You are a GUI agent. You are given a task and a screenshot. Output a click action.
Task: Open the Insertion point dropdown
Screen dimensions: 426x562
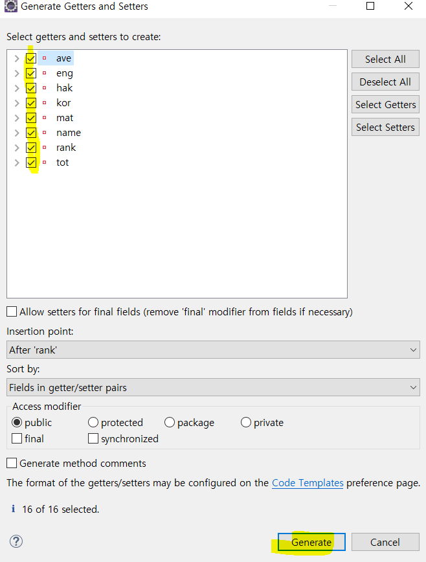coord(213,350)
